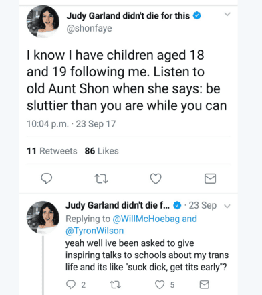Click reply icon on the reply tweet
The height and width of the screenshot is (295, 262).
[x=71, y=284]
